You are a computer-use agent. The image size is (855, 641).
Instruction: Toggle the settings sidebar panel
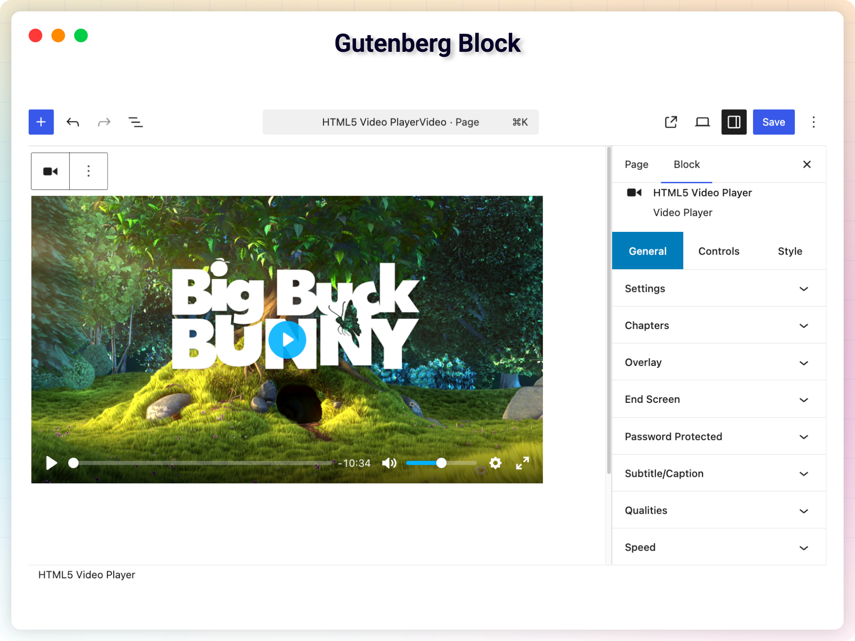pos(734,122)
